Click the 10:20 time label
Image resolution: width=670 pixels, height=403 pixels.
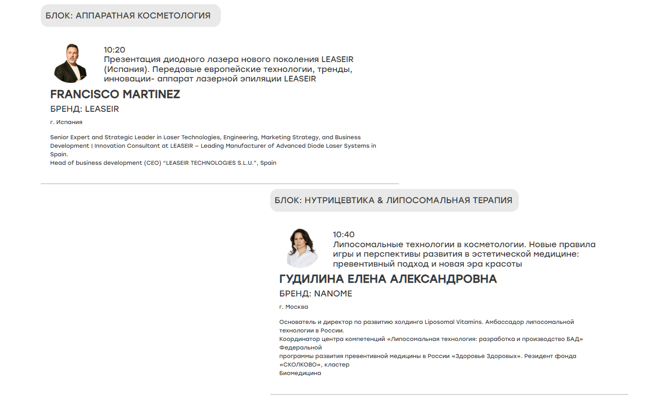tap(115, 50)
